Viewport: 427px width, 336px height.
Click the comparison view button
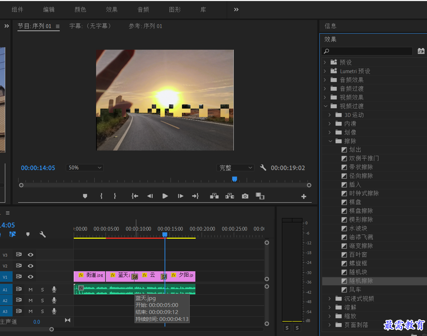point(260,196)
